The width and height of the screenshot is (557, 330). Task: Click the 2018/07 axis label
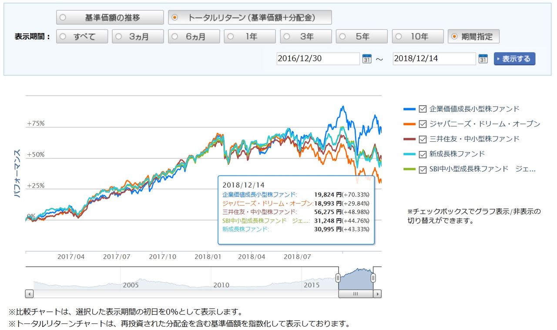(297, 257)
